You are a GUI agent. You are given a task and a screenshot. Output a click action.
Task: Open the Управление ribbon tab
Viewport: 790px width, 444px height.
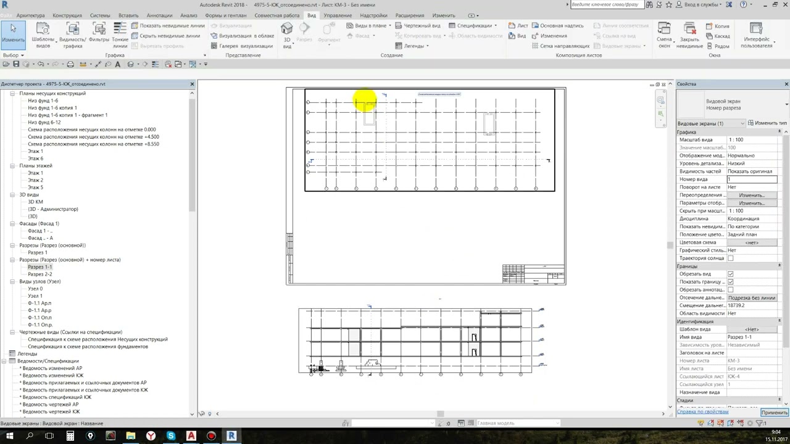tap(338, 15)
